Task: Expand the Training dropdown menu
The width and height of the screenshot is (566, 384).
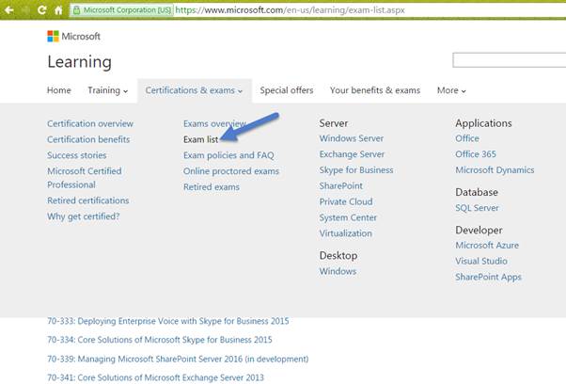Action: (108, 90)
